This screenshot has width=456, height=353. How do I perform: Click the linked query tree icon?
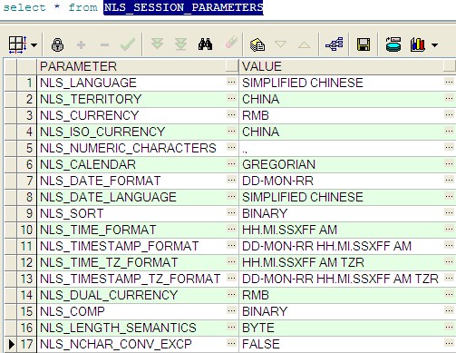(x=335, y=44)
